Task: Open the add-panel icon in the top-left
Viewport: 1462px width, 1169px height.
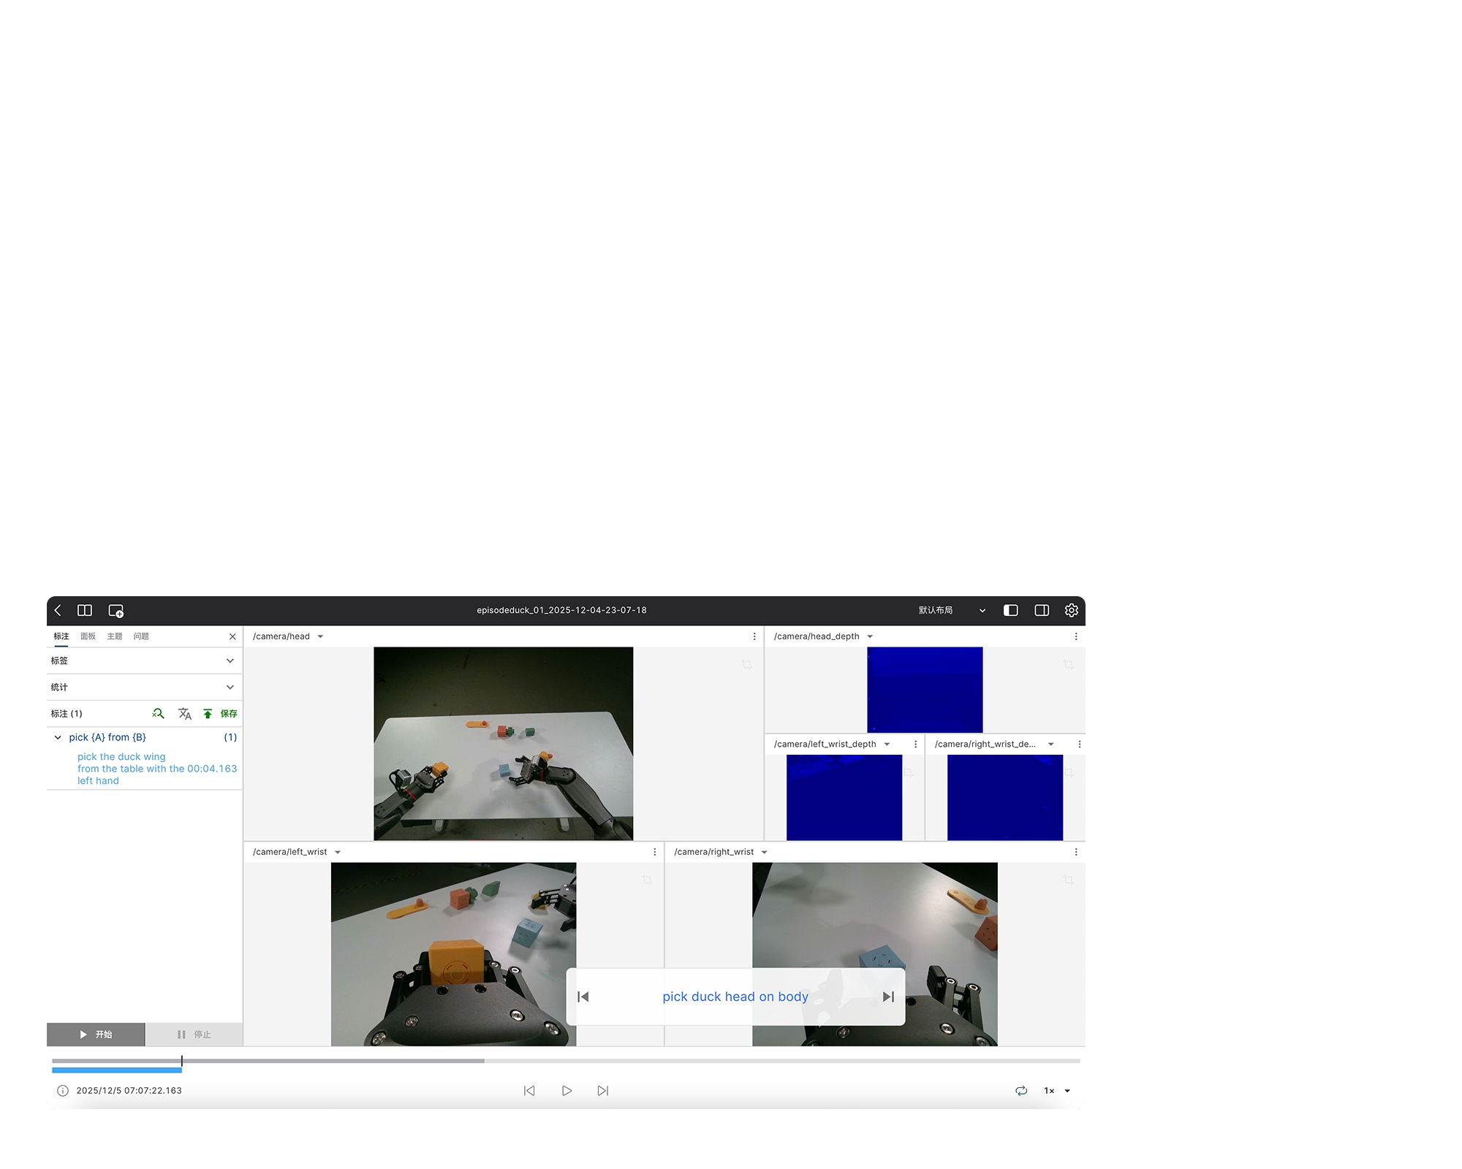Action: point(115,610)
